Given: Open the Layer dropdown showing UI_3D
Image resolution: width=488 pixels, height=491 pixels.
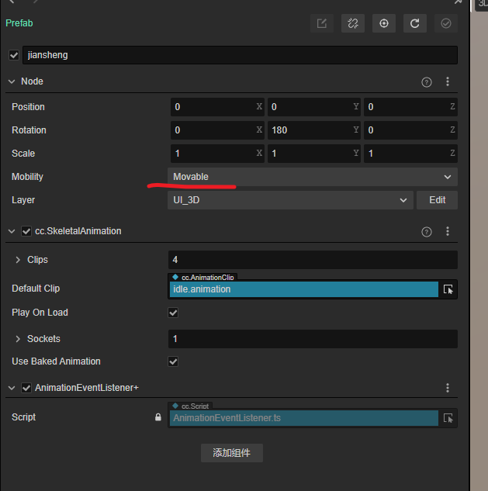Looking at the screenshot, I should (x=289, y=200).
